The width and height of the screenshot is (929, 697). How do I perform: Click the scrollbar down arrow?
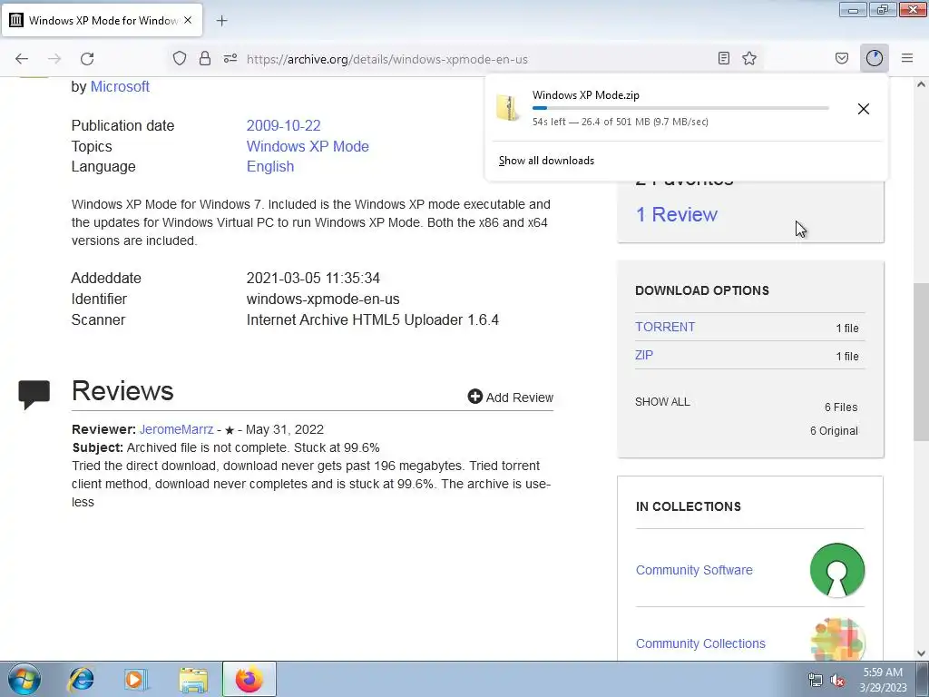921,653
